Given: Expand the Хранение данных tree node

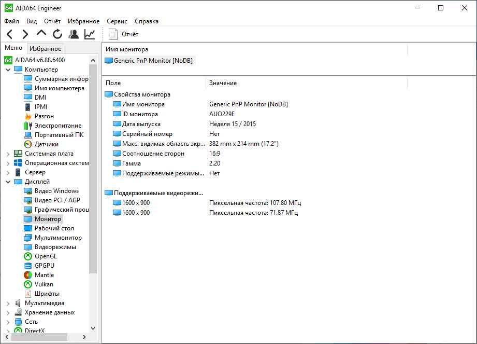Looking at the screenshot, I should coord(8,313).
